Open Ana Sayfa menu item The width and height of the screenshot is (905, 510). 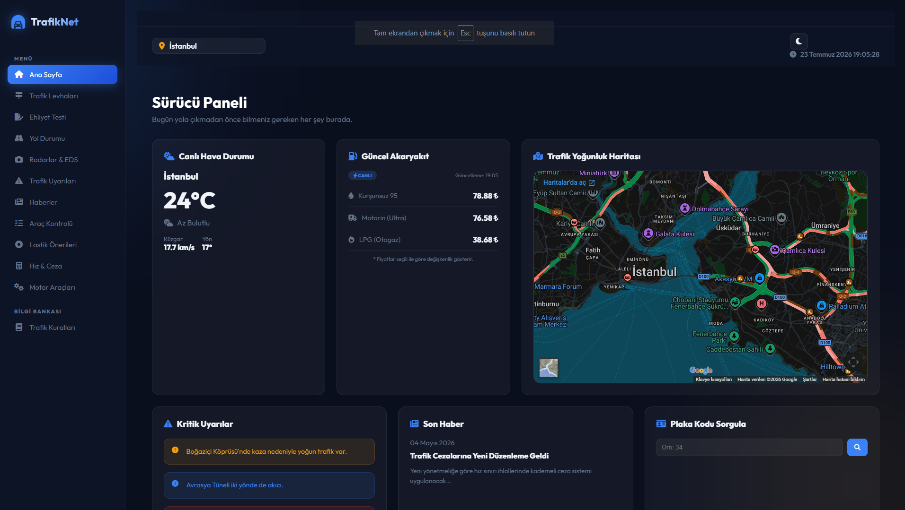coord(62,75)
